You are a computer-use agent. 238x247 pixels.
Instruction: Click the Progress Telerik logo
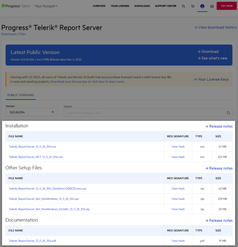point(16,6)
